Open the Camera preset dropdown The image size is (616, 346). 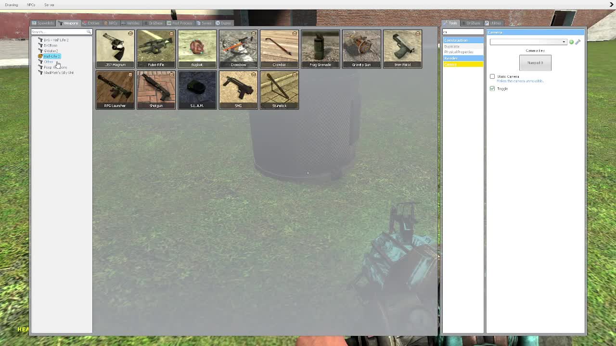coord(528,42)
